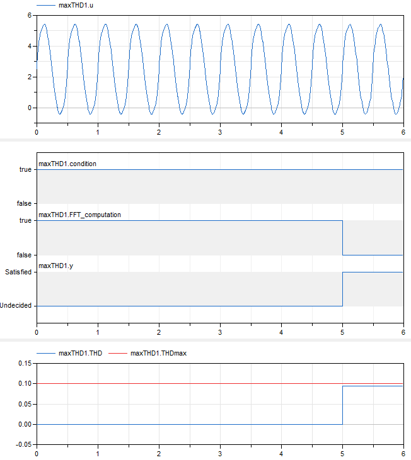Click the rising edge of maxTHD1.y at time 5

pos(342,289)
